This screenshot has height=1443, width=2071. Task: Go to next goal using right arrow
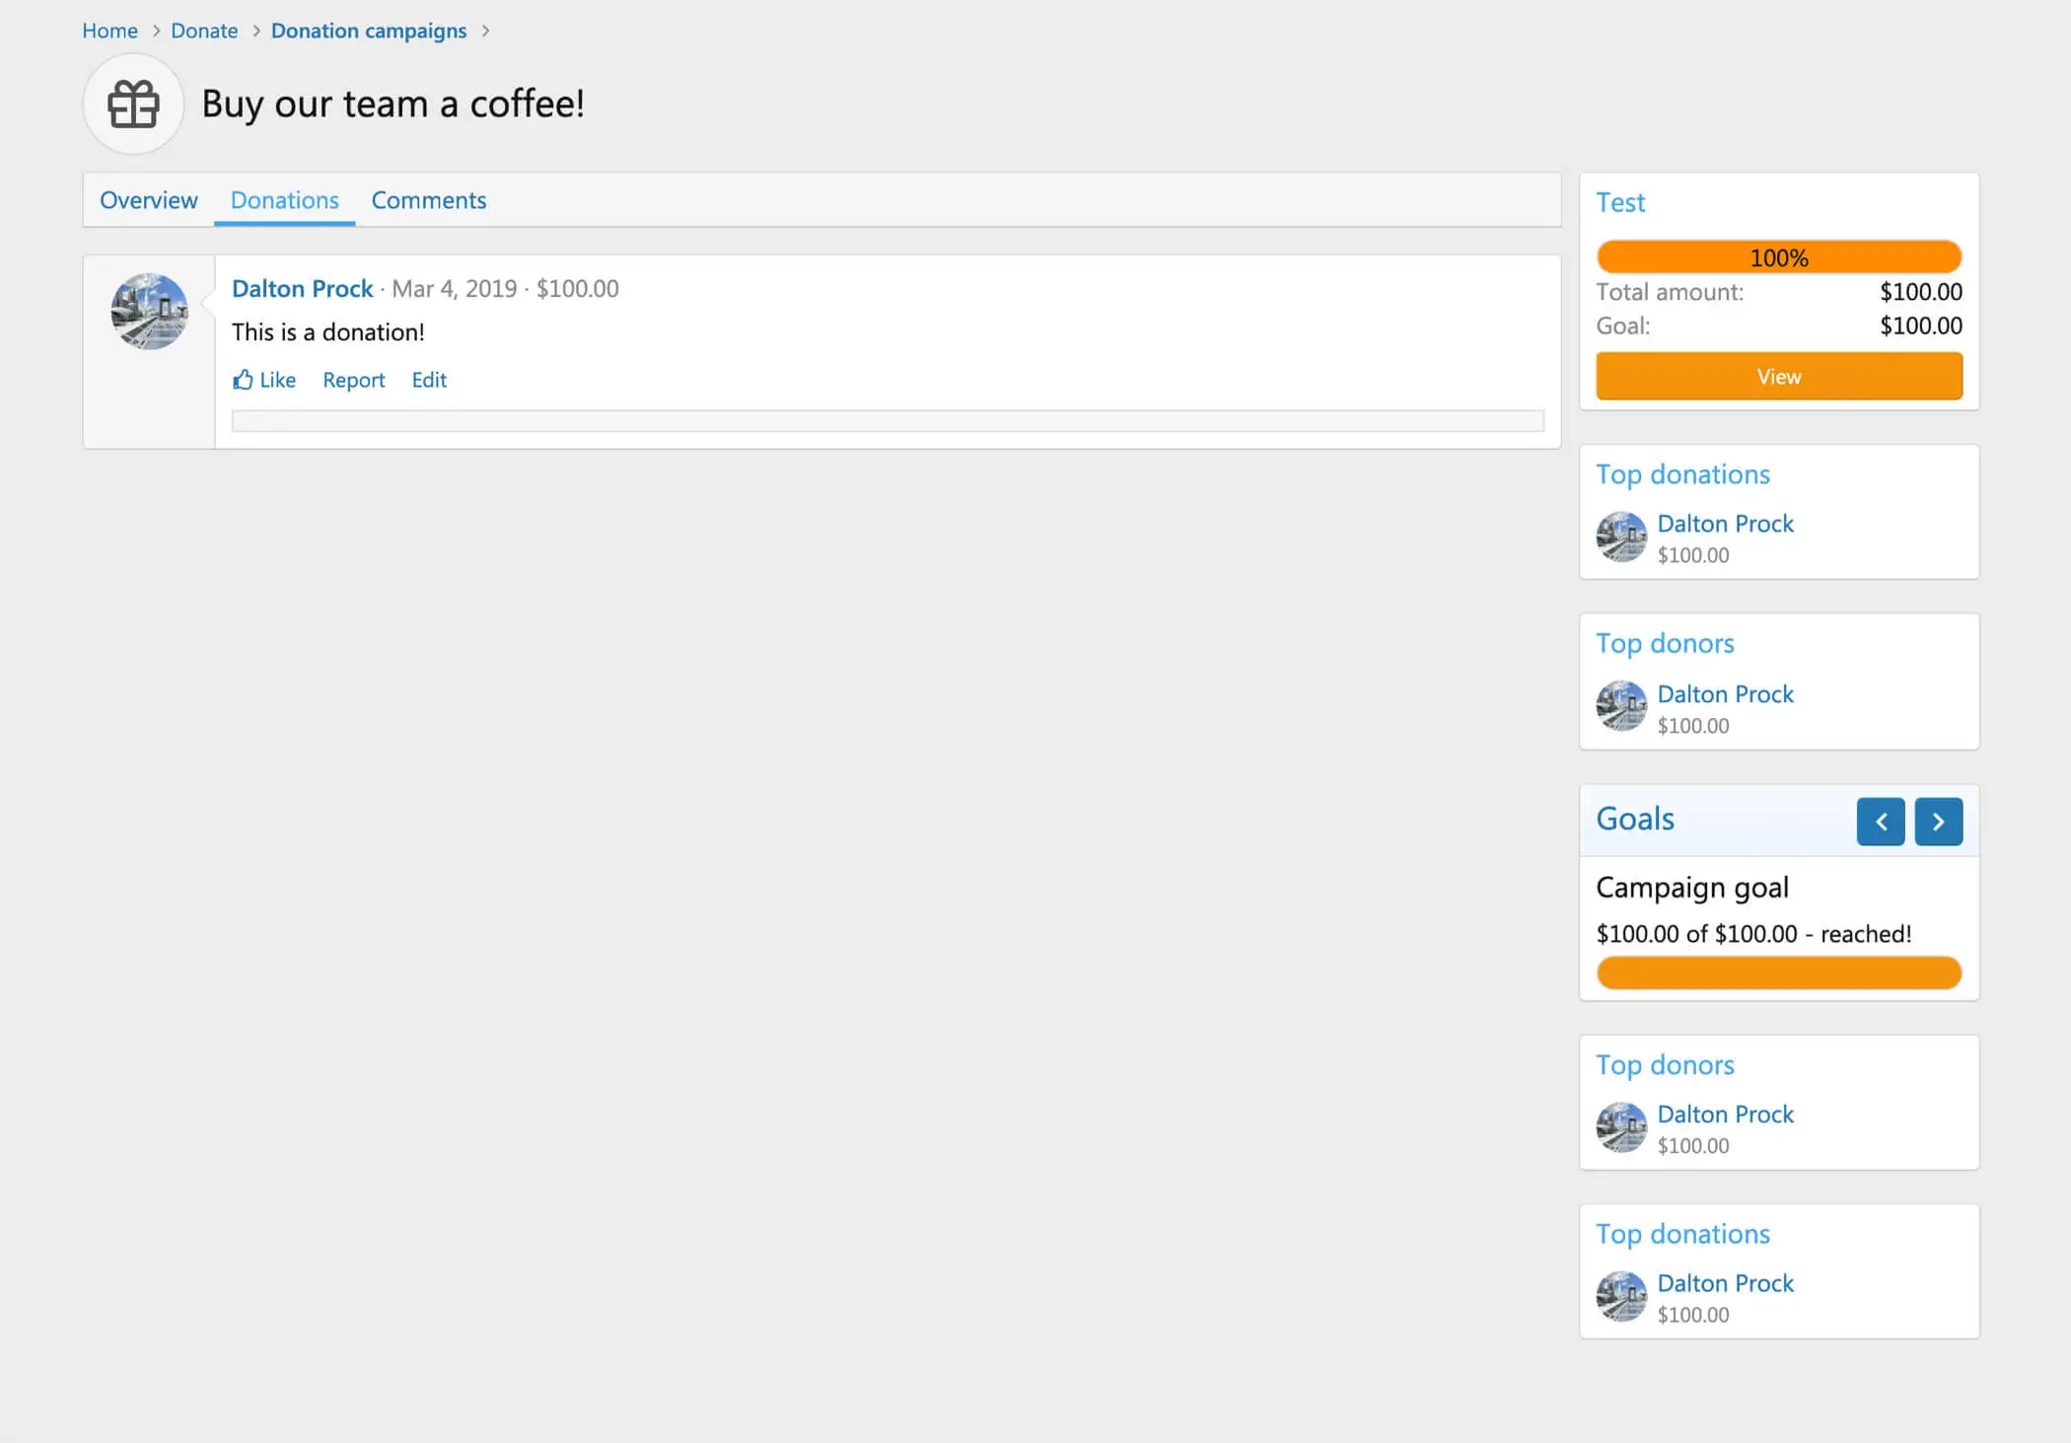1938,822
